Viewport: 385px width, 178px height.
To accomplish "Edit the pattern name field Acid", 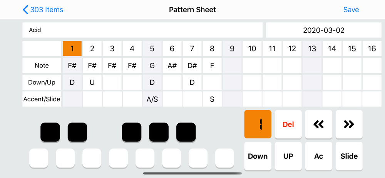I will pyautogui.click(x=142, y=30).
